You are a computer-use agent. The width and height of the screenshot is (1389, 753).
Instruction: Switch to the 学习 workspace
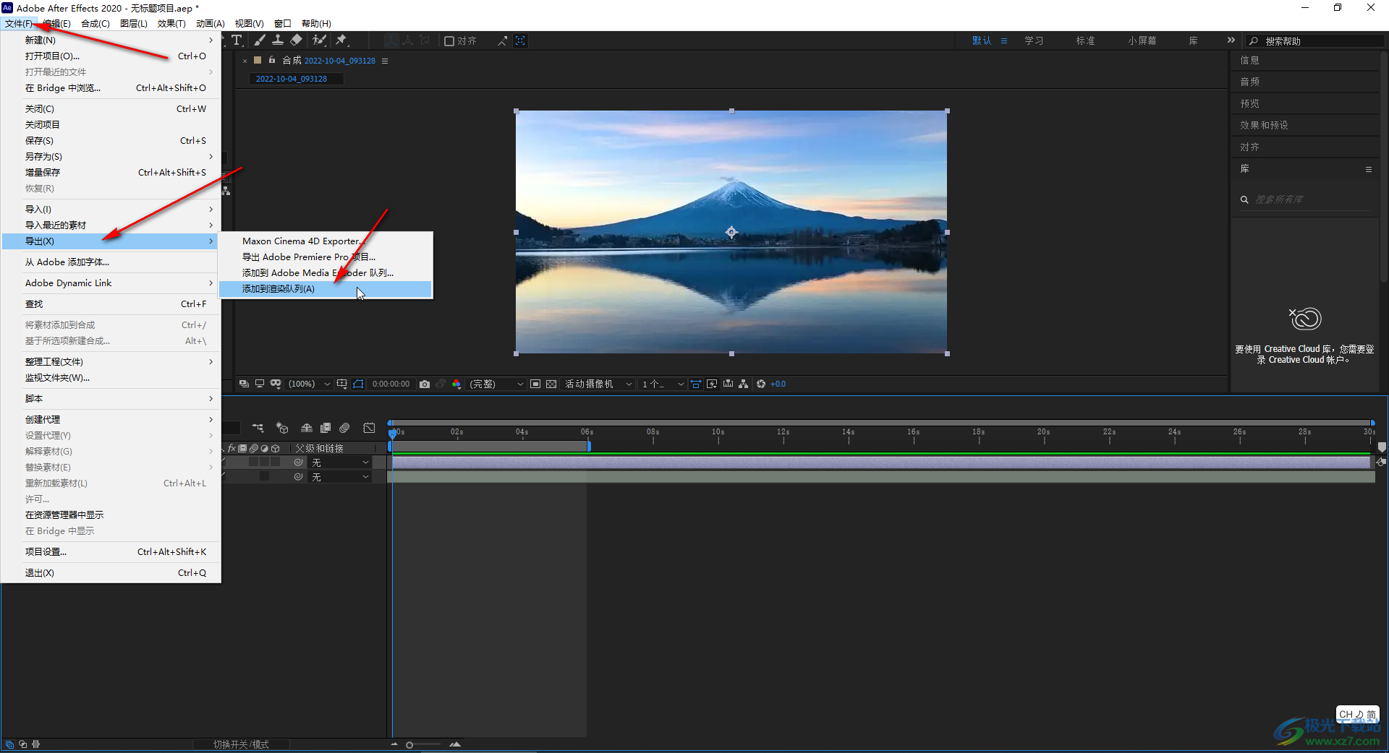tap(1034, 40)
